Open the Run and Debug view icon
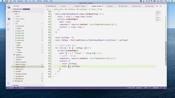The image size is (175, 98). coord(8,24)
